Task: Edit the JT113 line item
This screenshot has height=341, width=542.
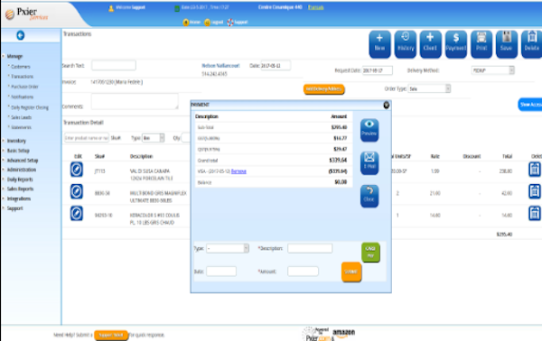Action: pyautogui.click(x=77, y=170)
